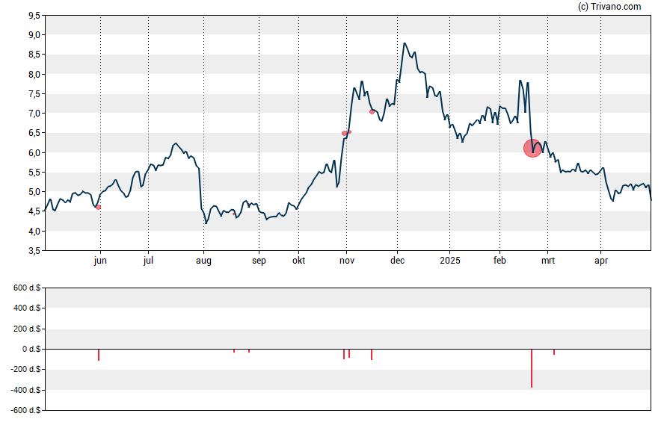Click the '3,5' y-axis value
The image size is (664, 422).
click(34, 251)
